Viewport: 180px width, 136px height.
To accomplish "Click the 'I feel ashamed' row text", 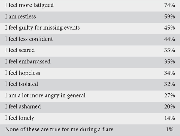I will coord(23,106).
